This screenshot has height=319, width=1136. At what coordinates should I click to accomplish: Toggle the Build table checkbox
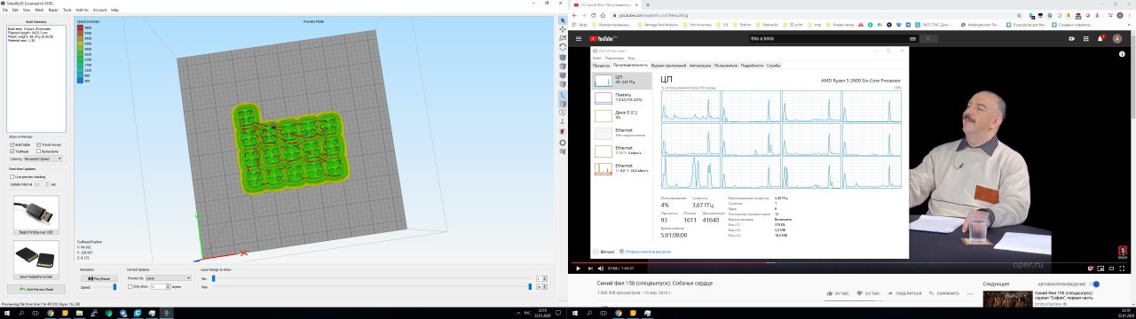[12, 144]
